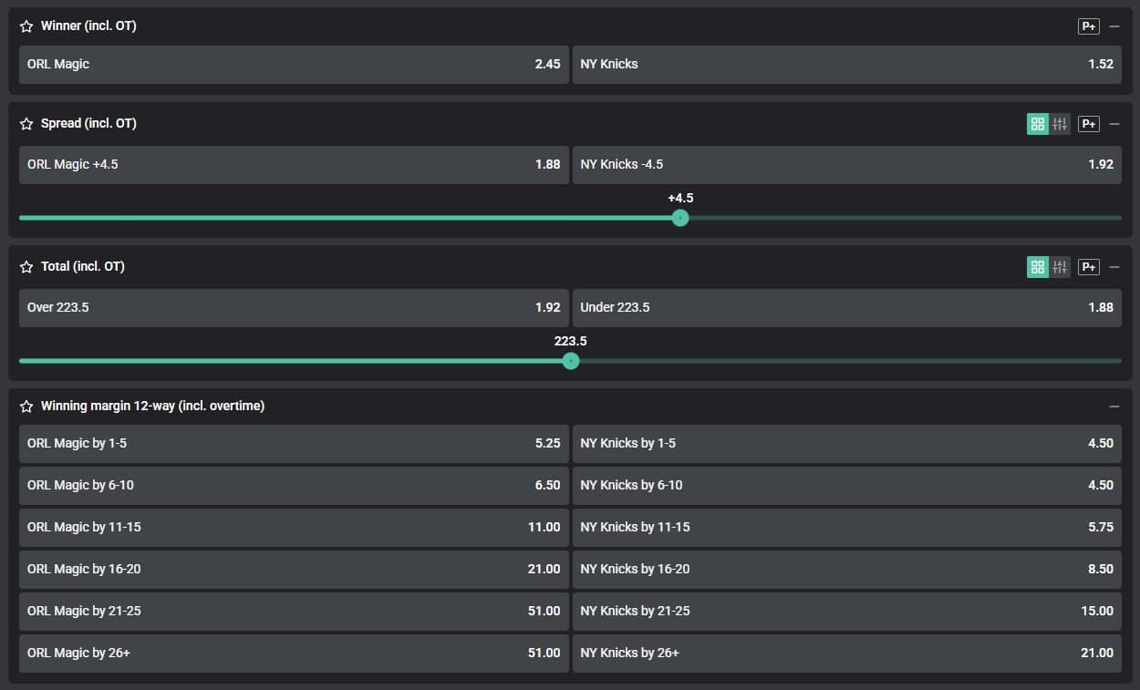Collapse the Spread (incl. OT) section
The height and width of the screenshot is (690, 1140).
[x=1114, y=124]
